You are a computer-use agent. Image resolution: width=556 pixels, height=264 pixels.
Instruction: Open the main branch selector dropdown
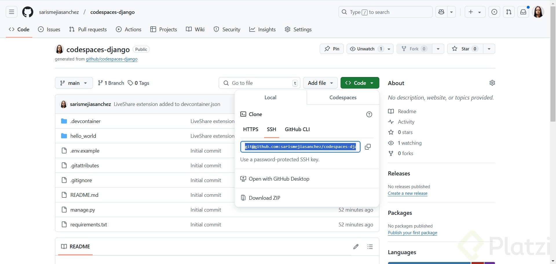[74, 83]
